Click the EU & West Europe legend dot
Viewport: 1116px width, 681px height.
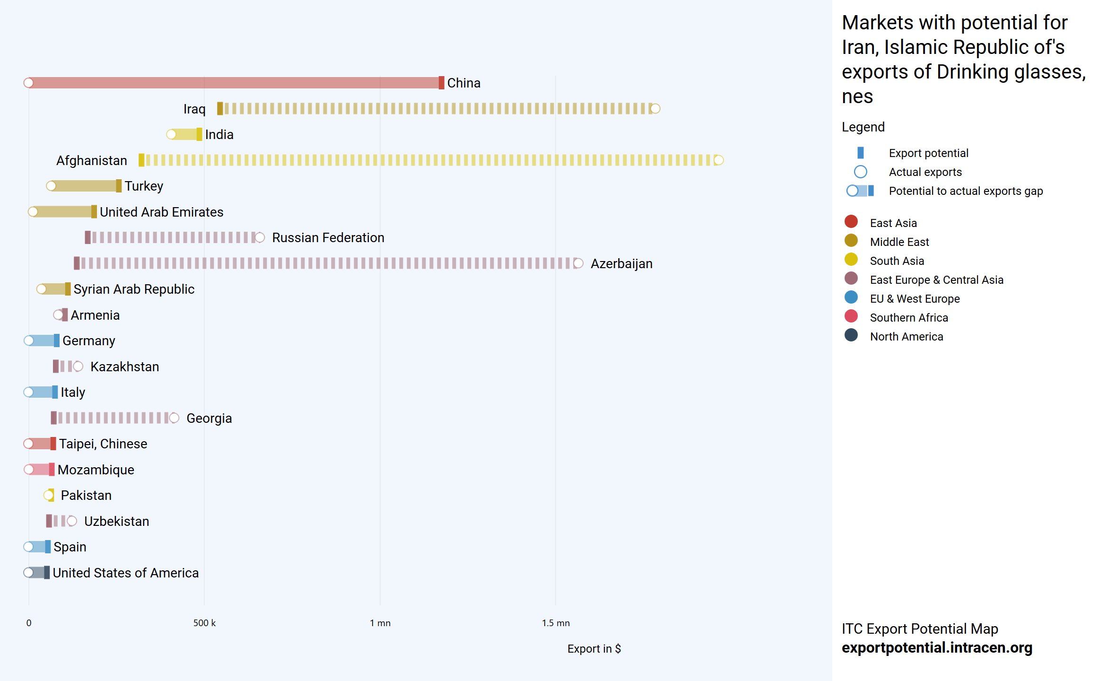point(851,297)
